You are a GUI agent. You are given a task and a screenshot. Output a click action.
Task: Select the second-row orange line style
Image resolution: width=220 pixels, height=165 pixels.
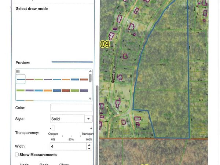(x=48, y=91)
